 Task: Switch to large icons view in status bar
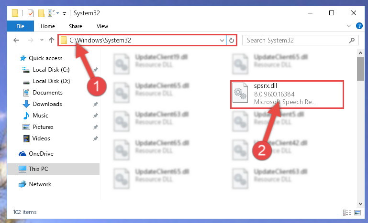357,212
